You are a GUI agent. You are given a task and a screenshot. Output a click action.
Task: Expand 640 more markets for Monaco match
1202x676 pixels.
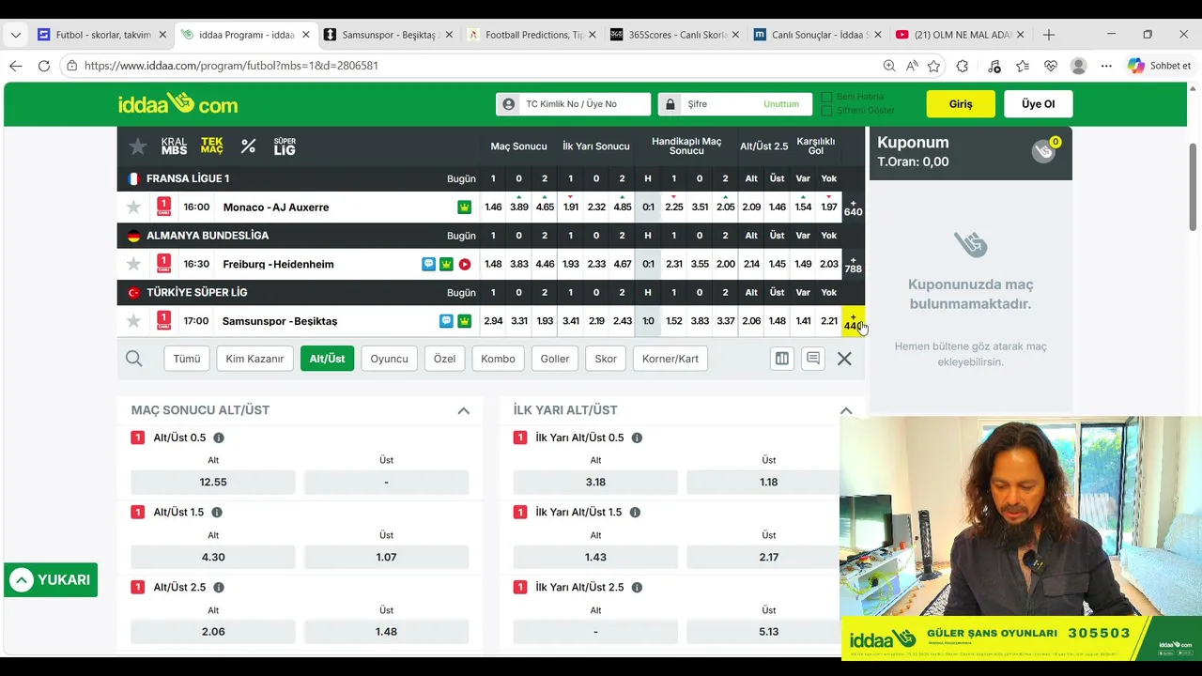(x=853, y=207)
